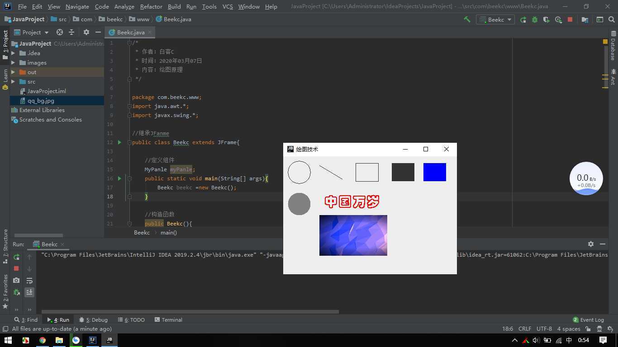Open the Learn side panel
This screenshot has height=347, width=618.
5,79
